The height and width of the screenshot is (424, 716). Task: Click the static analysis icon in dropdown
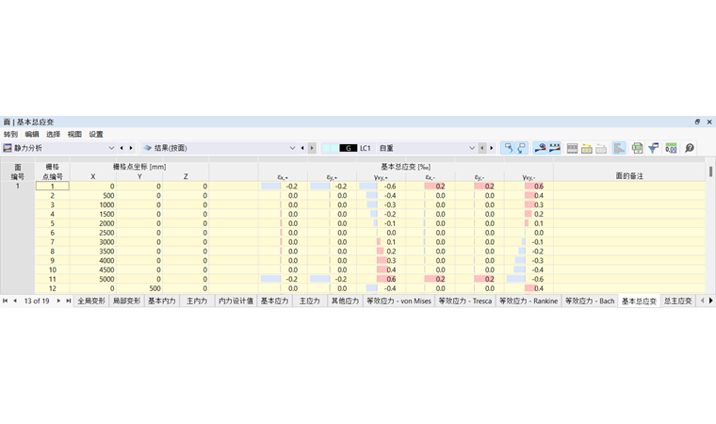click(x=8, y=148)
